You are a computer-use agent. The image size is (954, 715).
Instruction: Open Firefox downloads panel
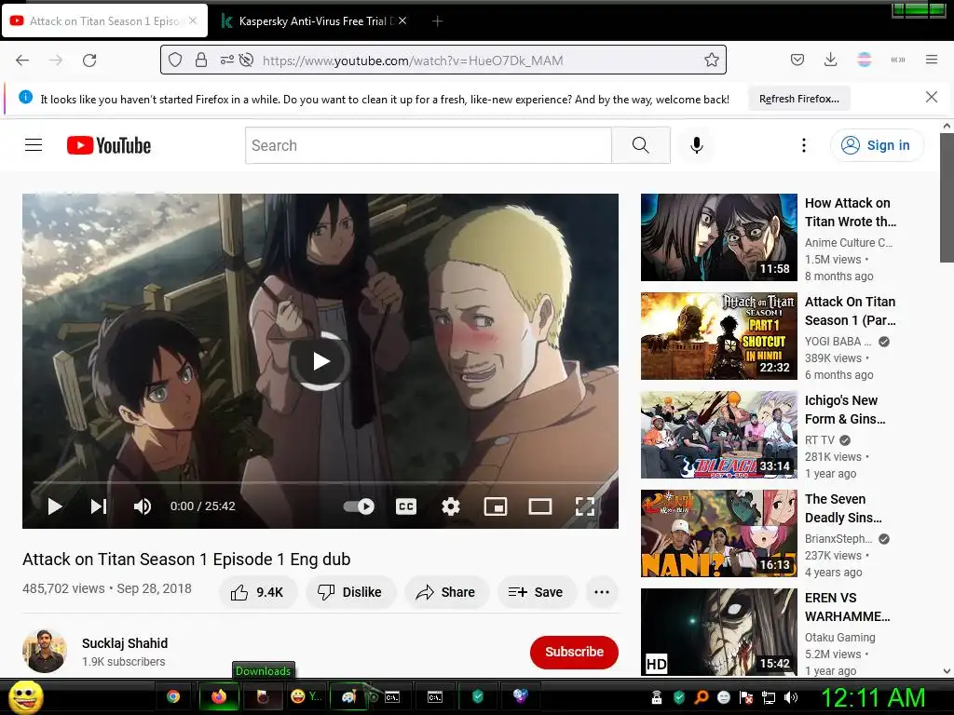point(830,60)
